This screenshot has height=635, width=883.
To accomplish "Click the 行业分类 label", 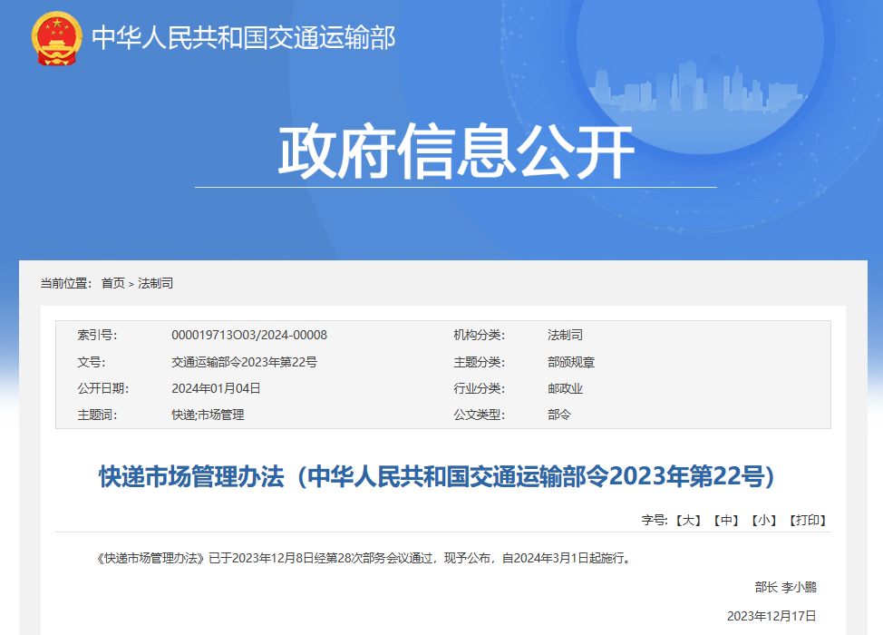I will [x=480, y=389].
